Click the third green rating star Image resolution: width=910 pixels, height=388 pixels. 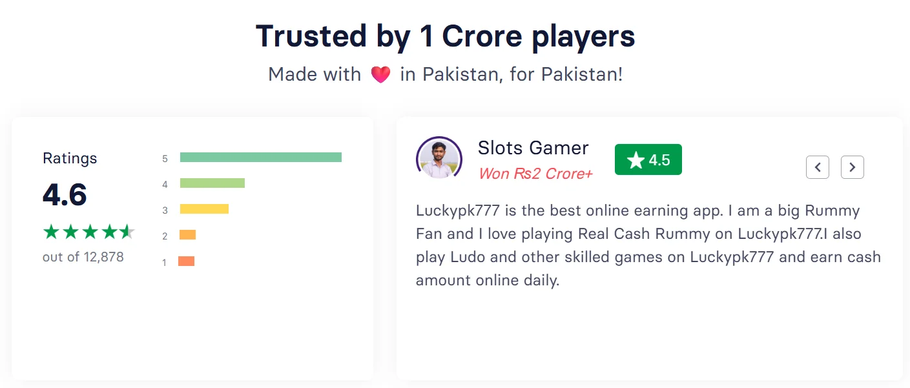point(89,232)
